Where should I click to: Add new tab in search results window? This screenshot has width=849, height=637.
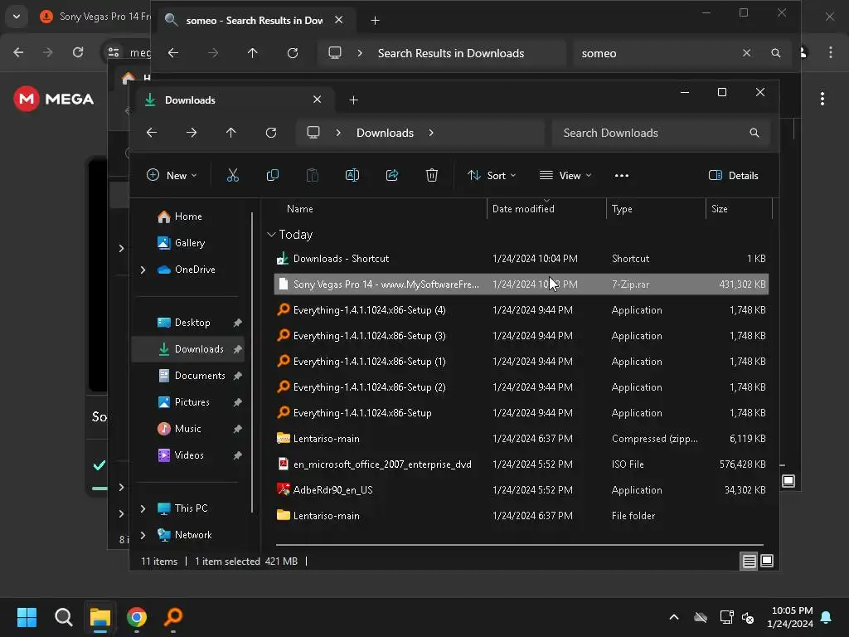click(x=376, y=20)
